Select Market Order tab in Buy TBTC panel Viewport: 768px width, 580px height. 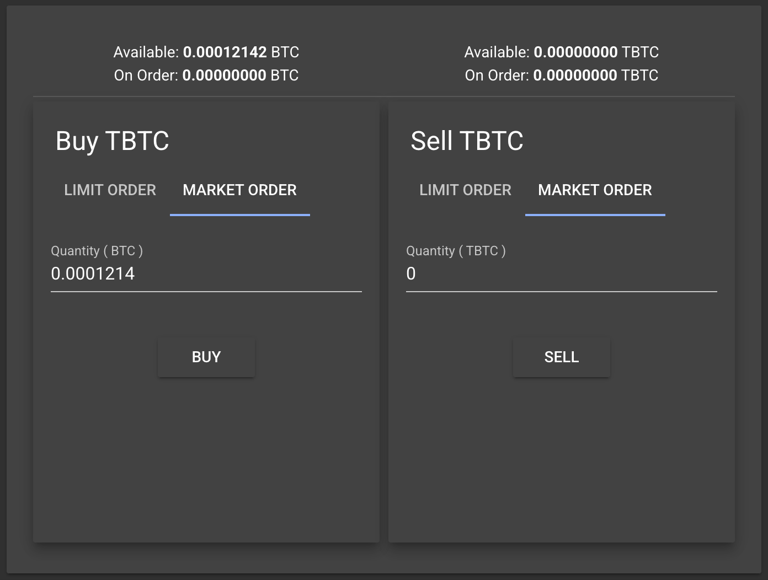pos(239,190)
